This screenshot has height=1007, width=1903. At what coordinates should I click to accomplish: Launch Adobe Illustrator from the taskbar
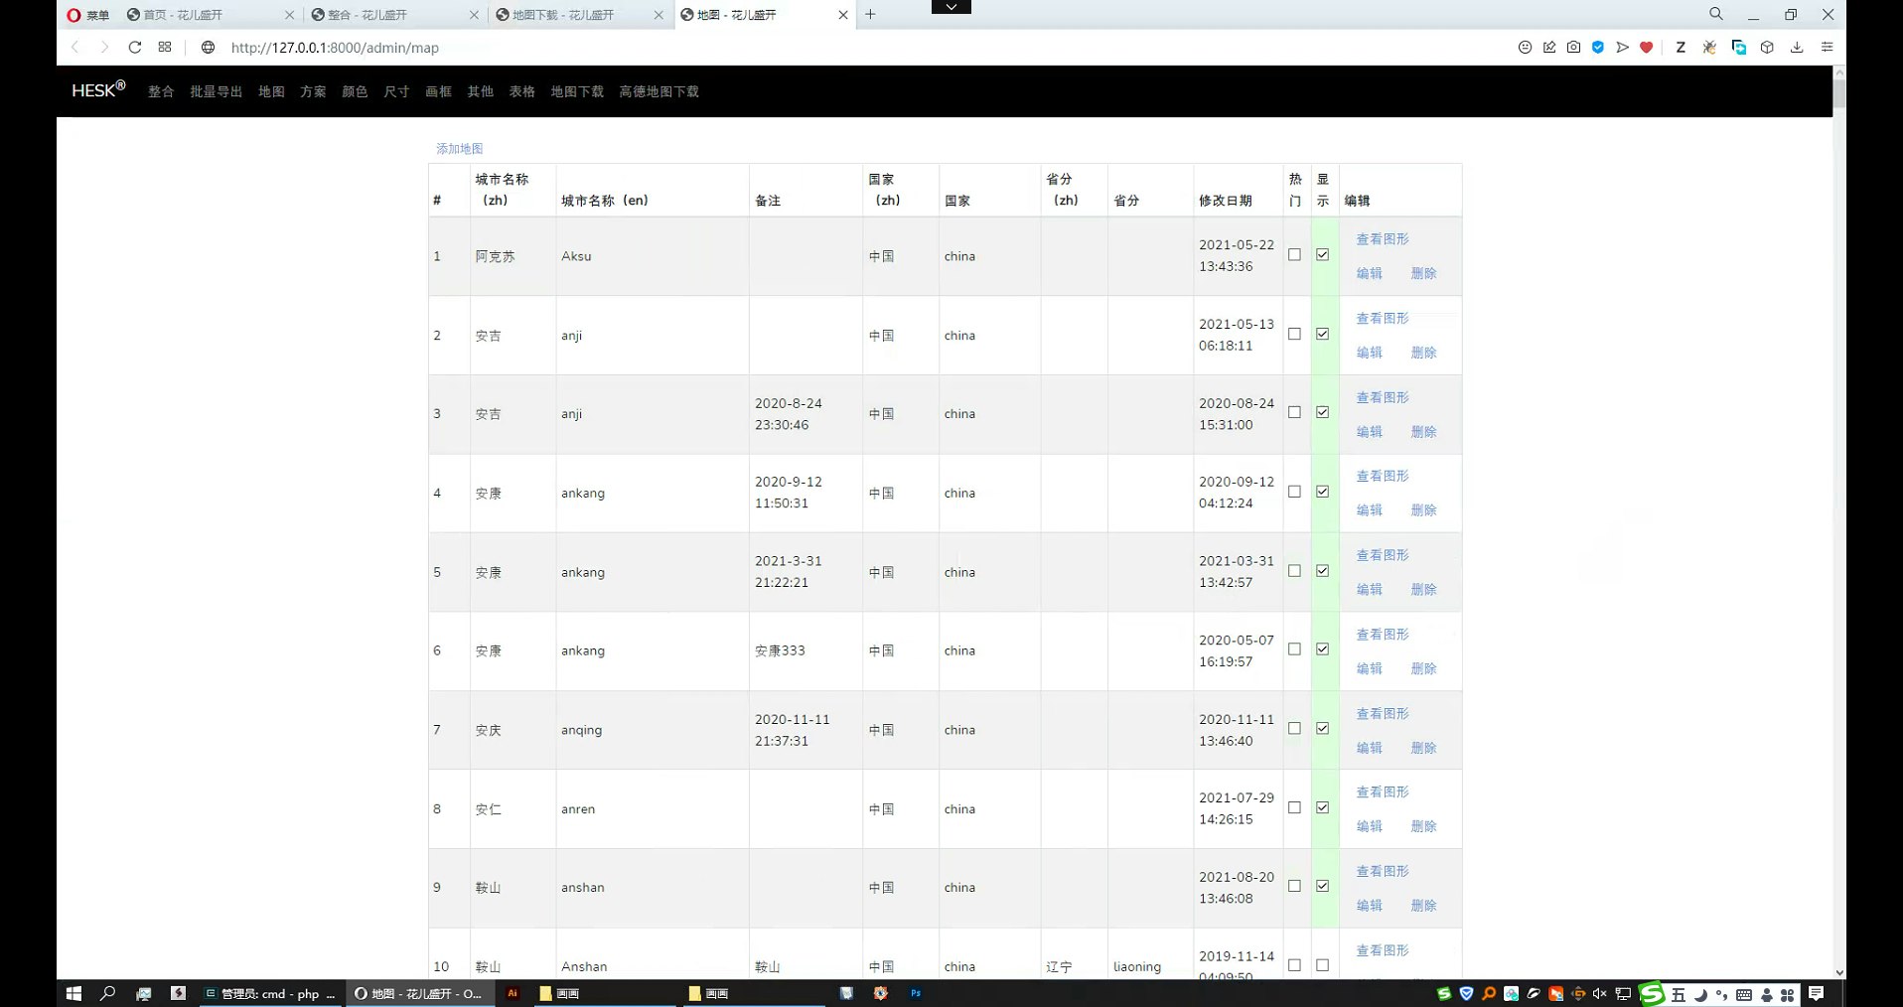(512, 993)
